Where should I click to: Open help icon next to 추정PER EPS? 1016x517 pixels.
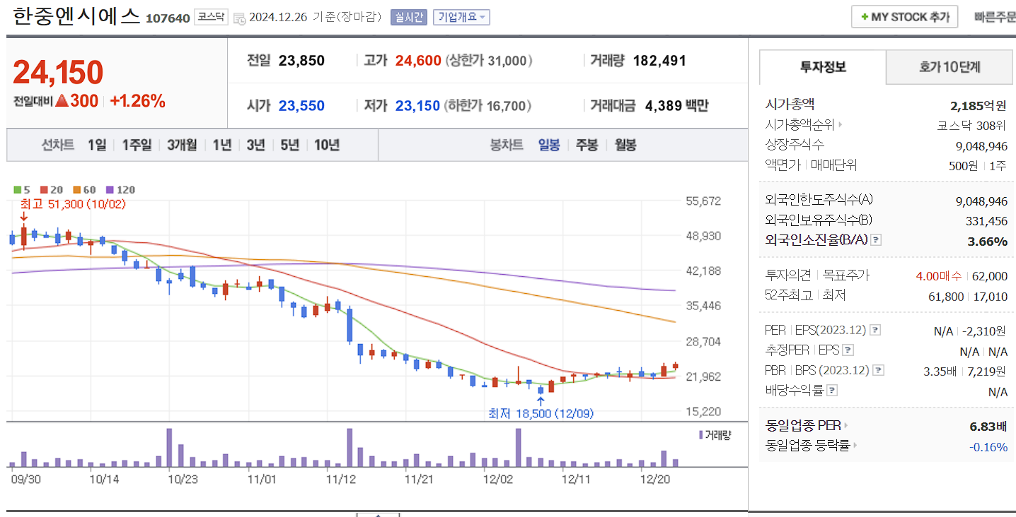pyautogui.click(x=847, y=349)
